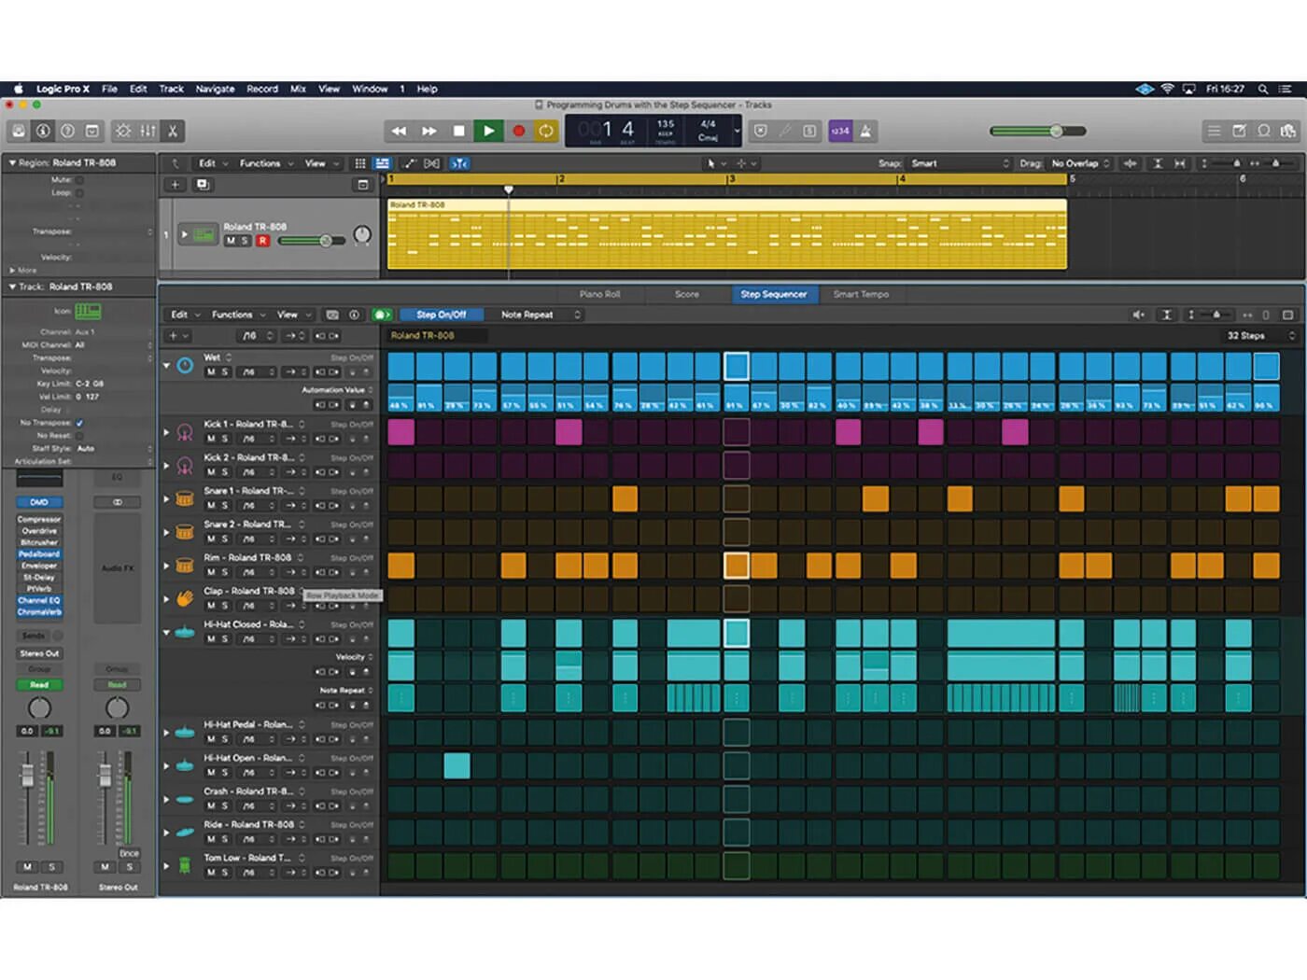The image size is (1307, 980).
Task: Open the Snap Smart dropdown
Action: [960, 163]
